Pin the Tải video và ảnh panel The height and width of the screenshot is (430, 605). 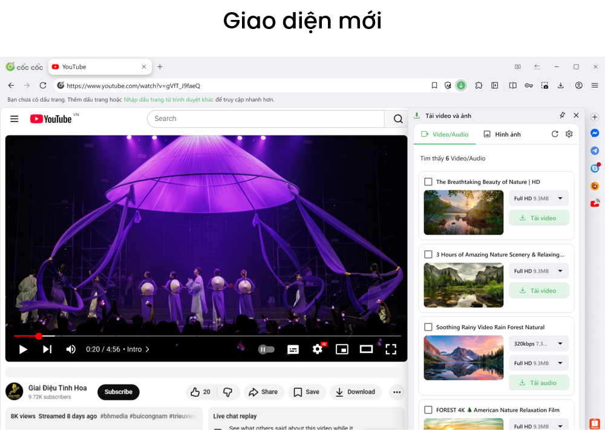tap(562, 116)
